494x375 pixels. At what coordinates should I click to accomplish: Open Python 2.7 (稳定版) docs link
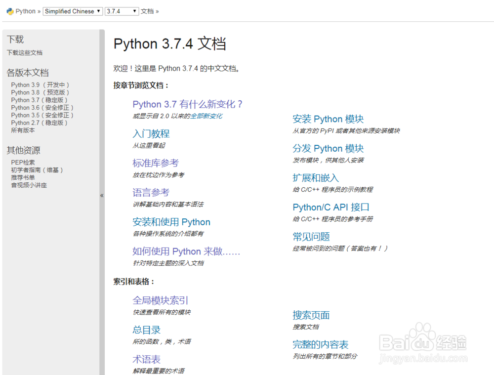coord(39,123)
